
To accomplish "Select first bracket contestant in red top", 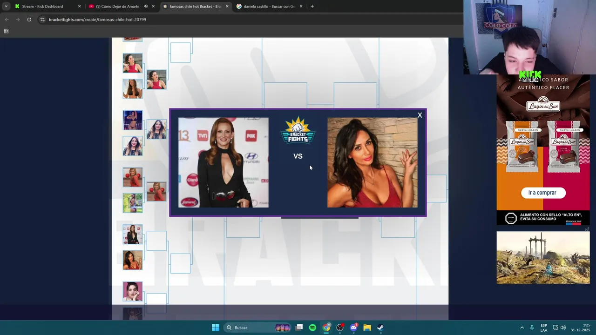I will coord(133,63).
